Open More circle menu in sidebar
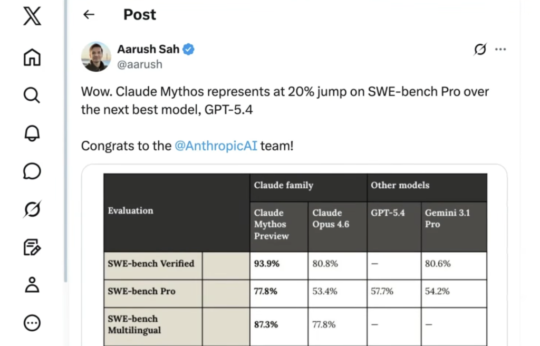This screenshot has height=346, width=540. pos(32,323)
